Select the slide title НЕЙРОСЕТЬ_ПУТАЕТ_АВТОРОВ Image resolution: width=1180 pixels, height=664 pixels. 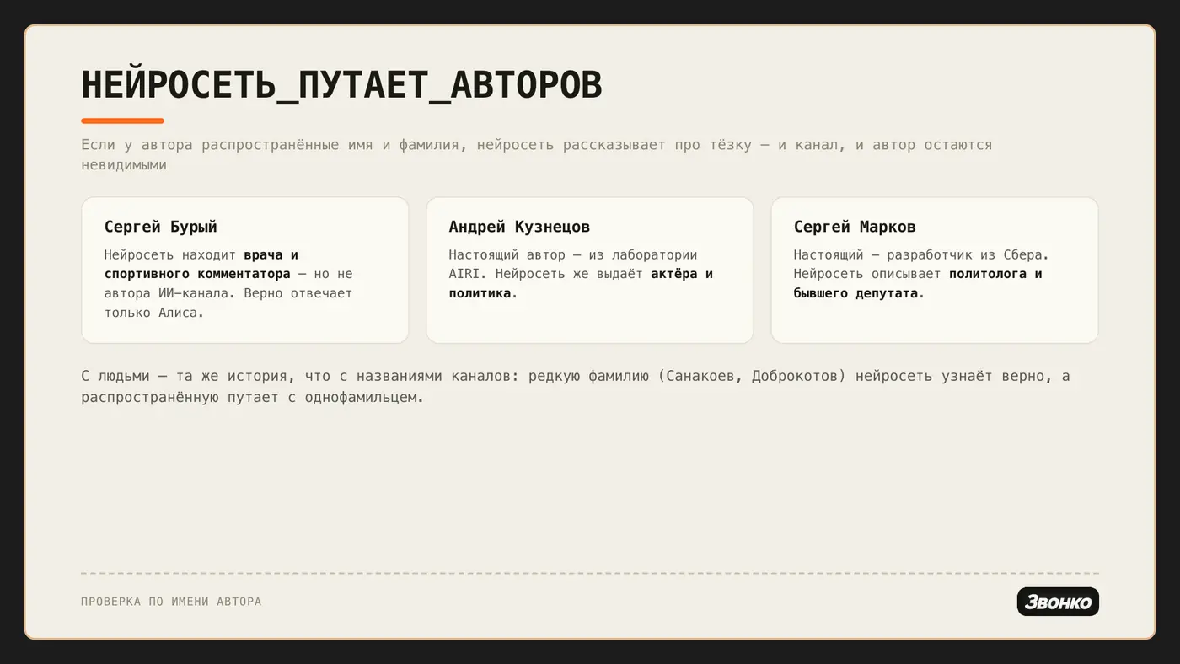coord(342,85)
